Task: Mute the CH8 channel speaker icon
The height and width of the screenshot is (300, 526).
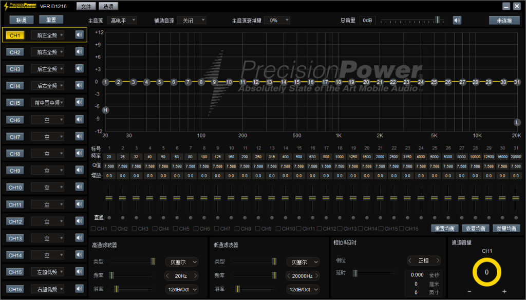Action: point(79,154)
